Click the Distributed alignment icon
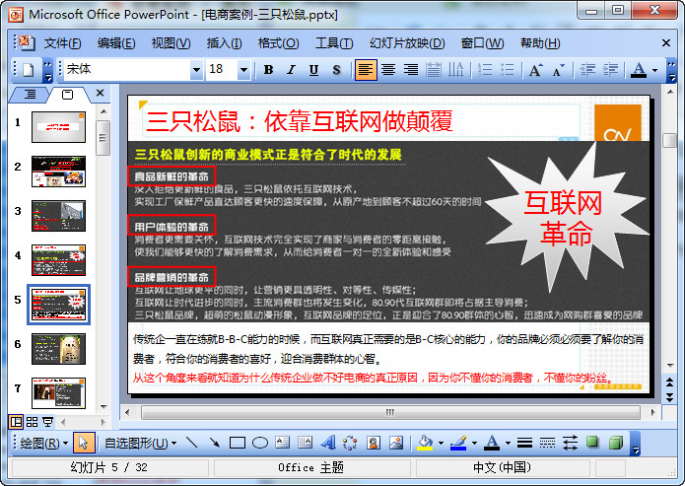 click(434, 70)
